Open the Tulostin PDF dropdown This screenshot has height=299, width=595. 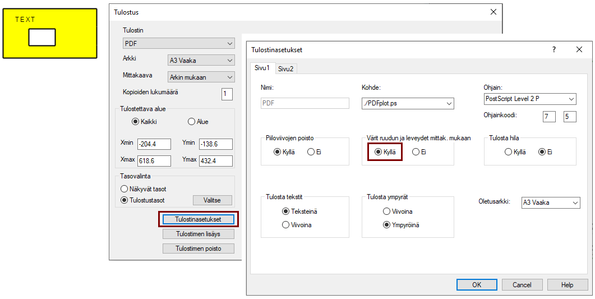(x=178, y=44)
